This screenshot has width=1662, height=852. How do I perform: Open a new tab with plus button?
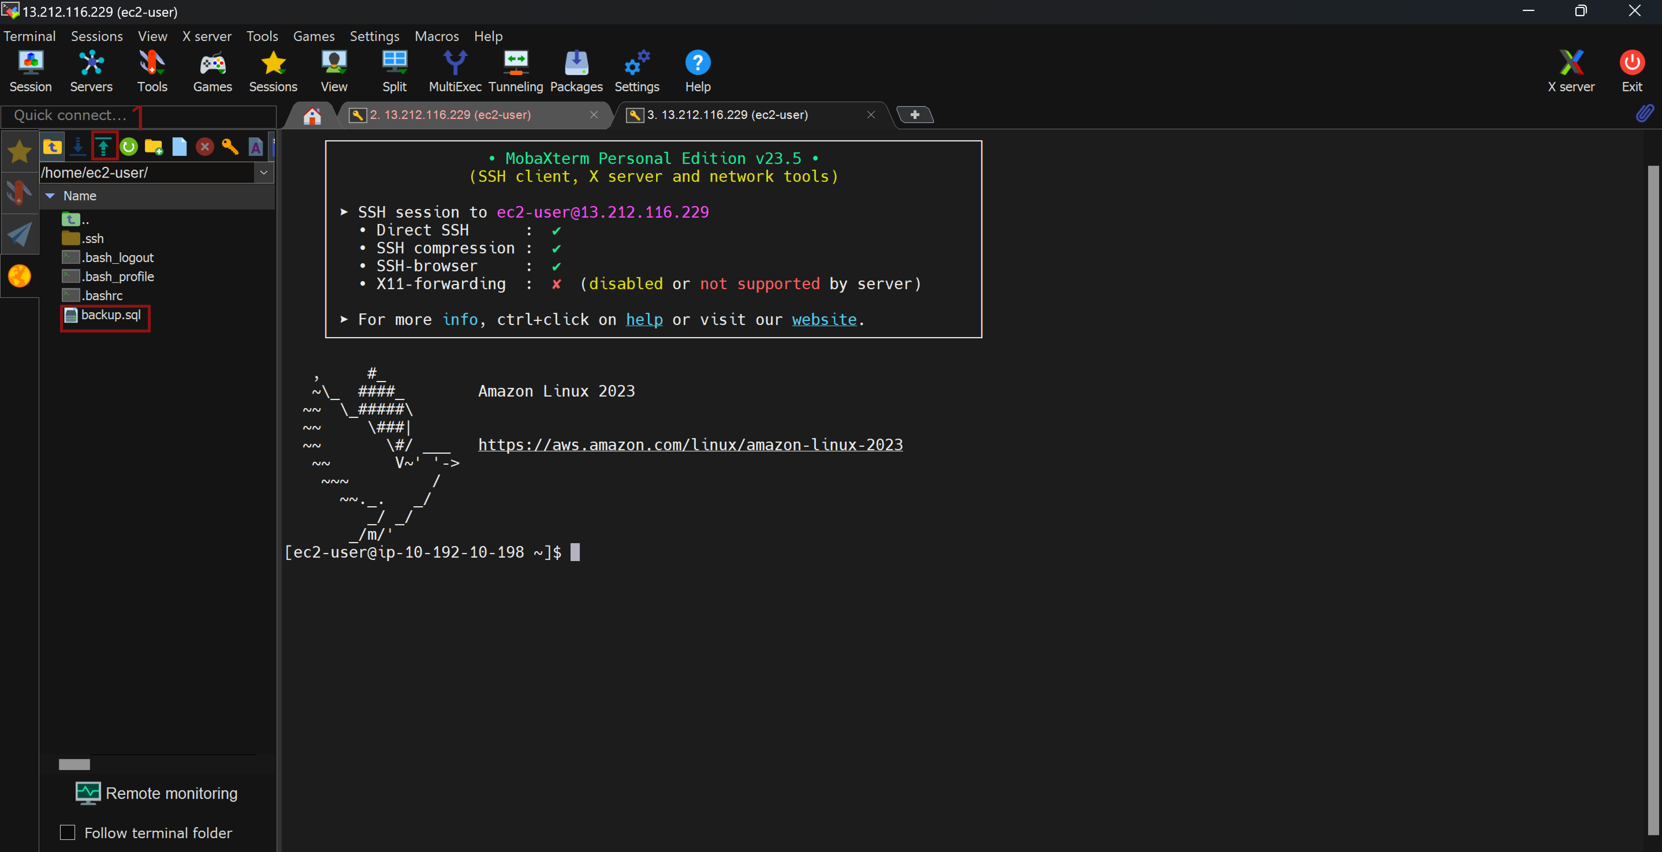tap(915, 115)
